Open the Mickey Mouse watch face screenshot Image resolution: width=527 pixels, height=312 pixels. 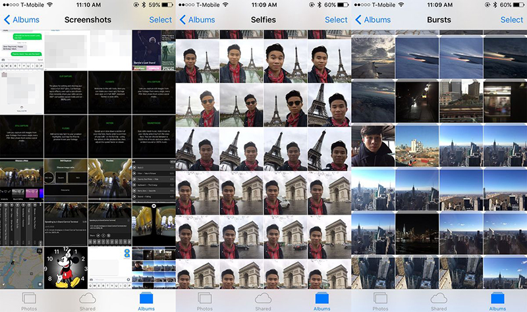(x=66, y=269)
